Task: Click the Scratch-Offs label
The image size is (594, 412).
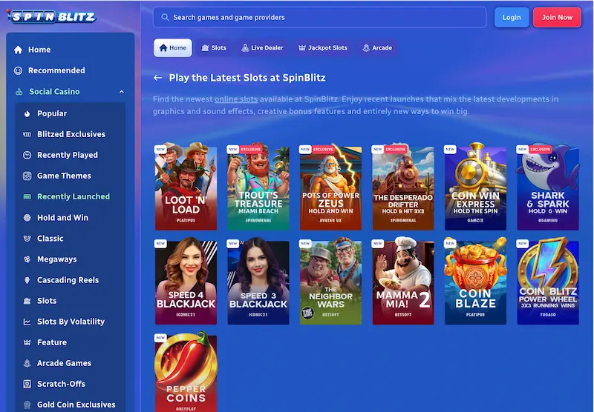Action: [x=61, y=384]
